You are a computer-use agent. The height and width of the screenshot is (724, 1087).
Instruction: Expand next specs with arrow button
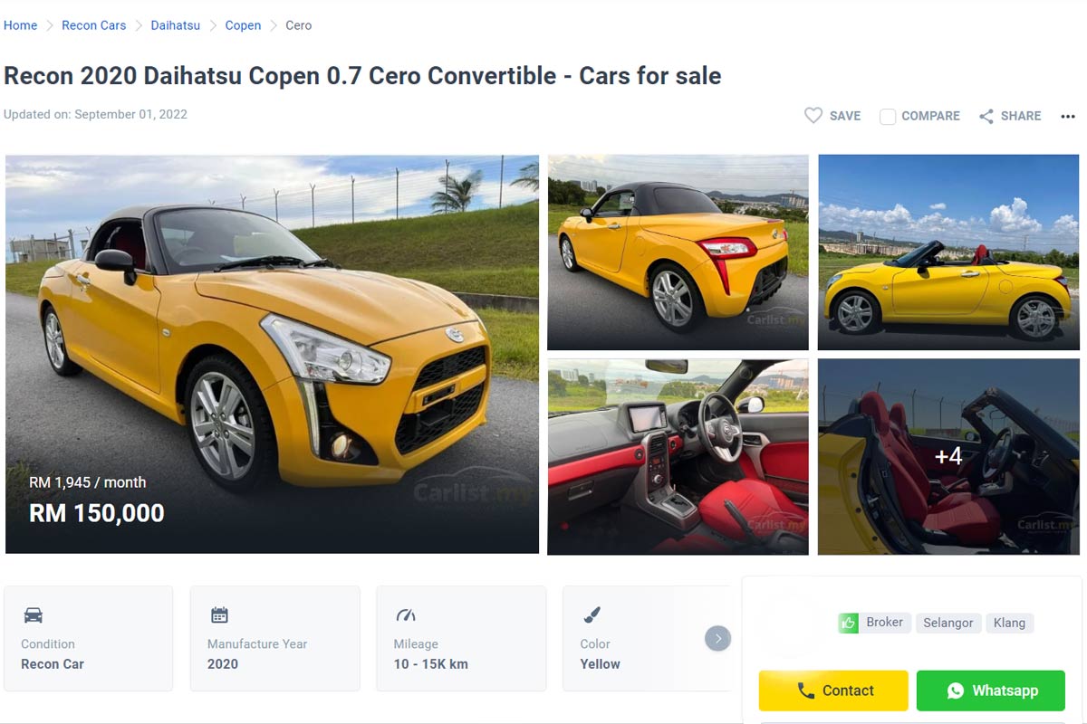(x=717, y=639)
